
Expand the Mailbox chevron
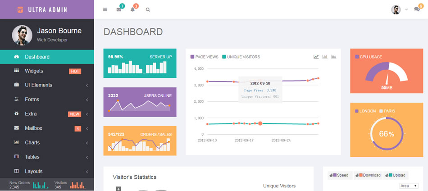coord(87,128)
